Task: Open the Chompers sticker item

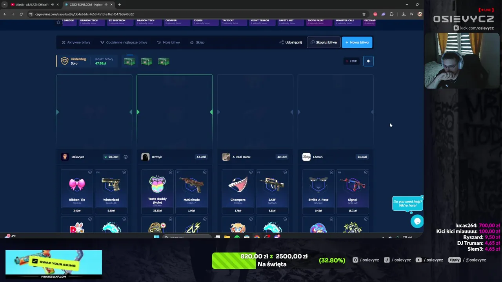Action: point(238,192)
